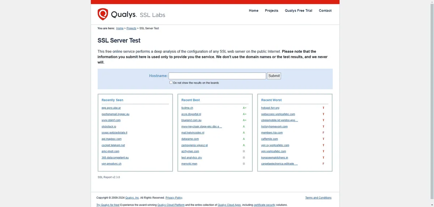Open api.mapbox.com link
The image size is (434, 207).
[x=111, y=139]
